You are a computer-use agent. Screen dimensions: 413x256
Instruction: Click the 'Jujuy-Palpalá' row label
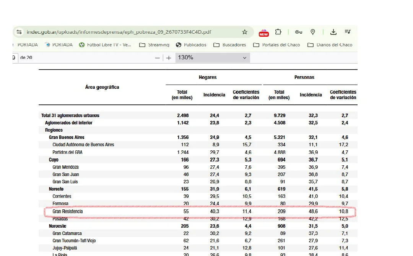pos(65,248)
